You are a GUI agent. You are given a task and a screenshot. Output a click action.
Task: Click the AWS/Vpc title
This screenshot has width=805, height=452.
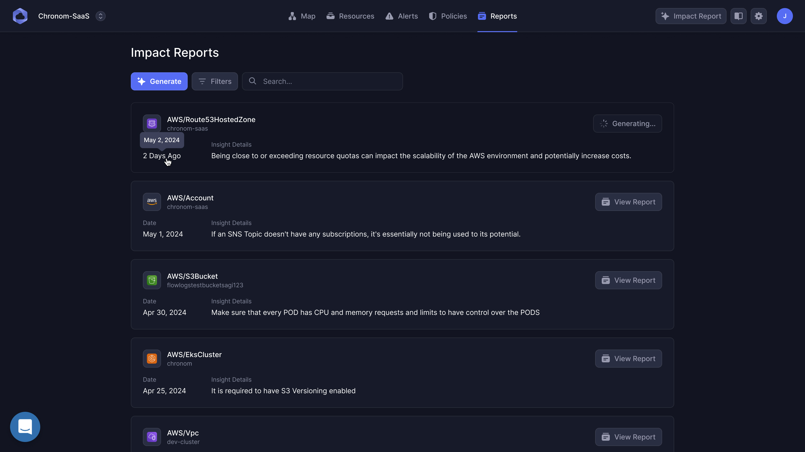pyautogui.click(x=183, y=433)
